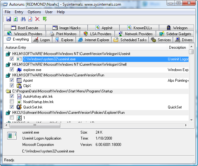198x166 pixels.
Task: Select the Everything tab
Action: pos(17,39)
